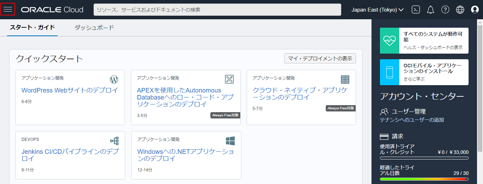This screenshot has width=483, height=184.
Task: Click the billing credit card icon
Action: 384,137
